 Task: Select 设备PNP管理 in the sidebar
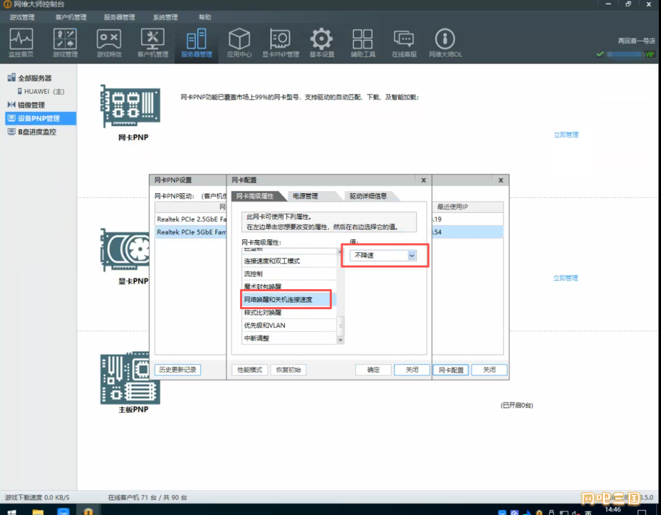point(40,119)
